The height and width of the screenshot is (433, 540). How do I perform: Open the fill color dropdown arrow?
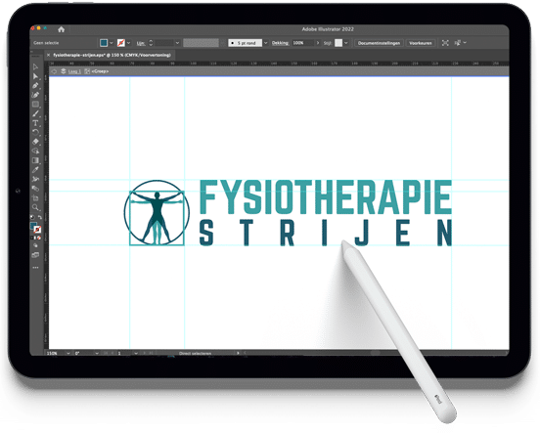(112, 43)
